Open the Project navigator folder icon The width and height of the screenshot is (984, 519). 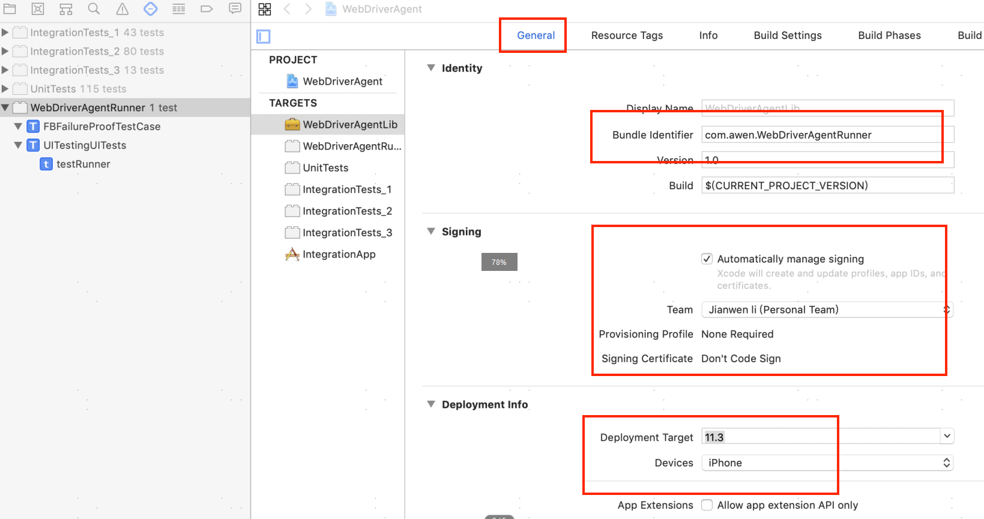point(10,8)
